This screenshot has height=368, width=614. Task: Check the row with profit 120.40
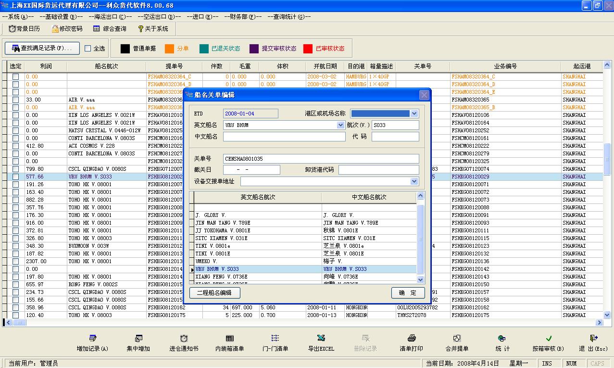pyautogui.click(x=15, y=315)
